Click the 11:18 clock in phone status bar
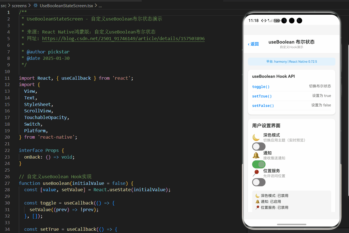This screenshot has height=233, width=349. click(x=253, y=21)
